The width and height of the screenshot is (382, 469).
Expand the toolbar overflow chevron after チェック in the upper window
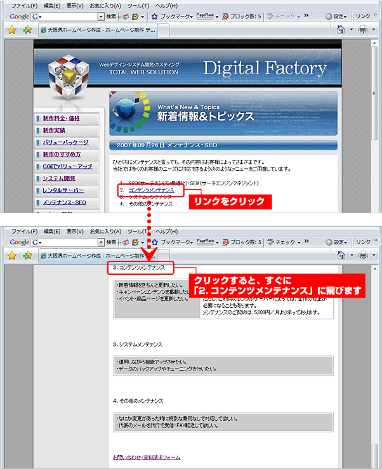tap(306, 16)
